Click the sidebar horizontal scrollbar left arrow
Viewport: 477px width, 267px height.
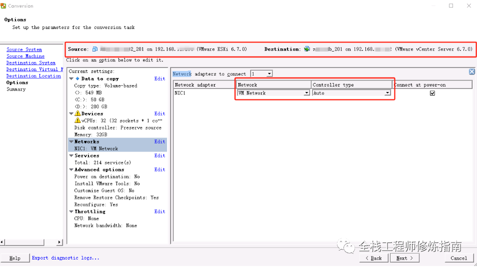coord(2,242)
